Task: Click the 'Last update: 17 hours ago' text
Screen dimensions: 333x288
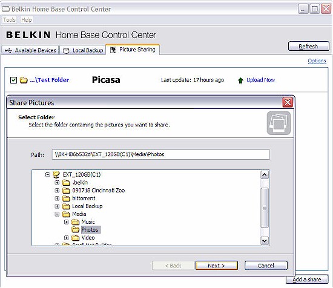Action: pyautogui.click(x=193, y=80)
